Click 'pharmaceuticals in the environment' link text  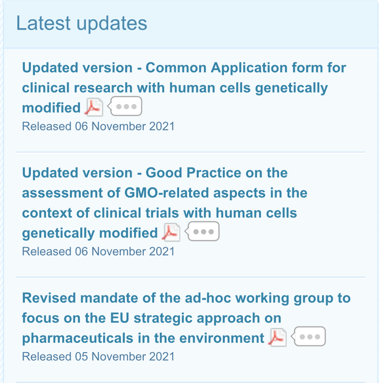(x=143, y=338)
